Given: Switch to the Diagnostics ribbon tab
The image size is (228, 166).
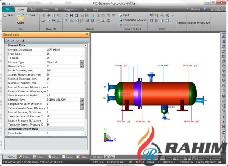Looking at the screenshot, I should click(71, 9).
